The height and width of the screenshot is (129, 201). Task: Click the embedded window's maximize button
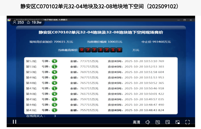click(x=184, y=20)
